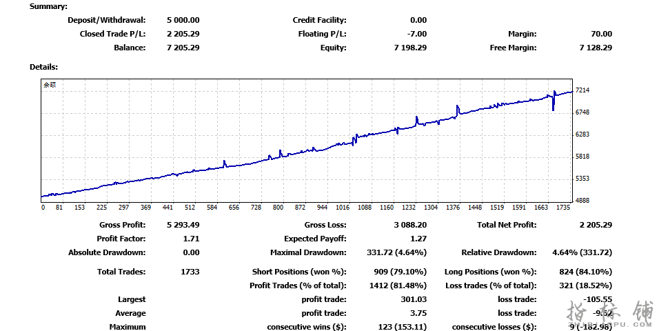Click the Long Positions (won %) label

(491, 272)
